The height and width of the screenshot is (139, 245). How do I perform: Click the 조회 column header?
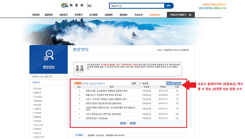(x=177, y=87)
